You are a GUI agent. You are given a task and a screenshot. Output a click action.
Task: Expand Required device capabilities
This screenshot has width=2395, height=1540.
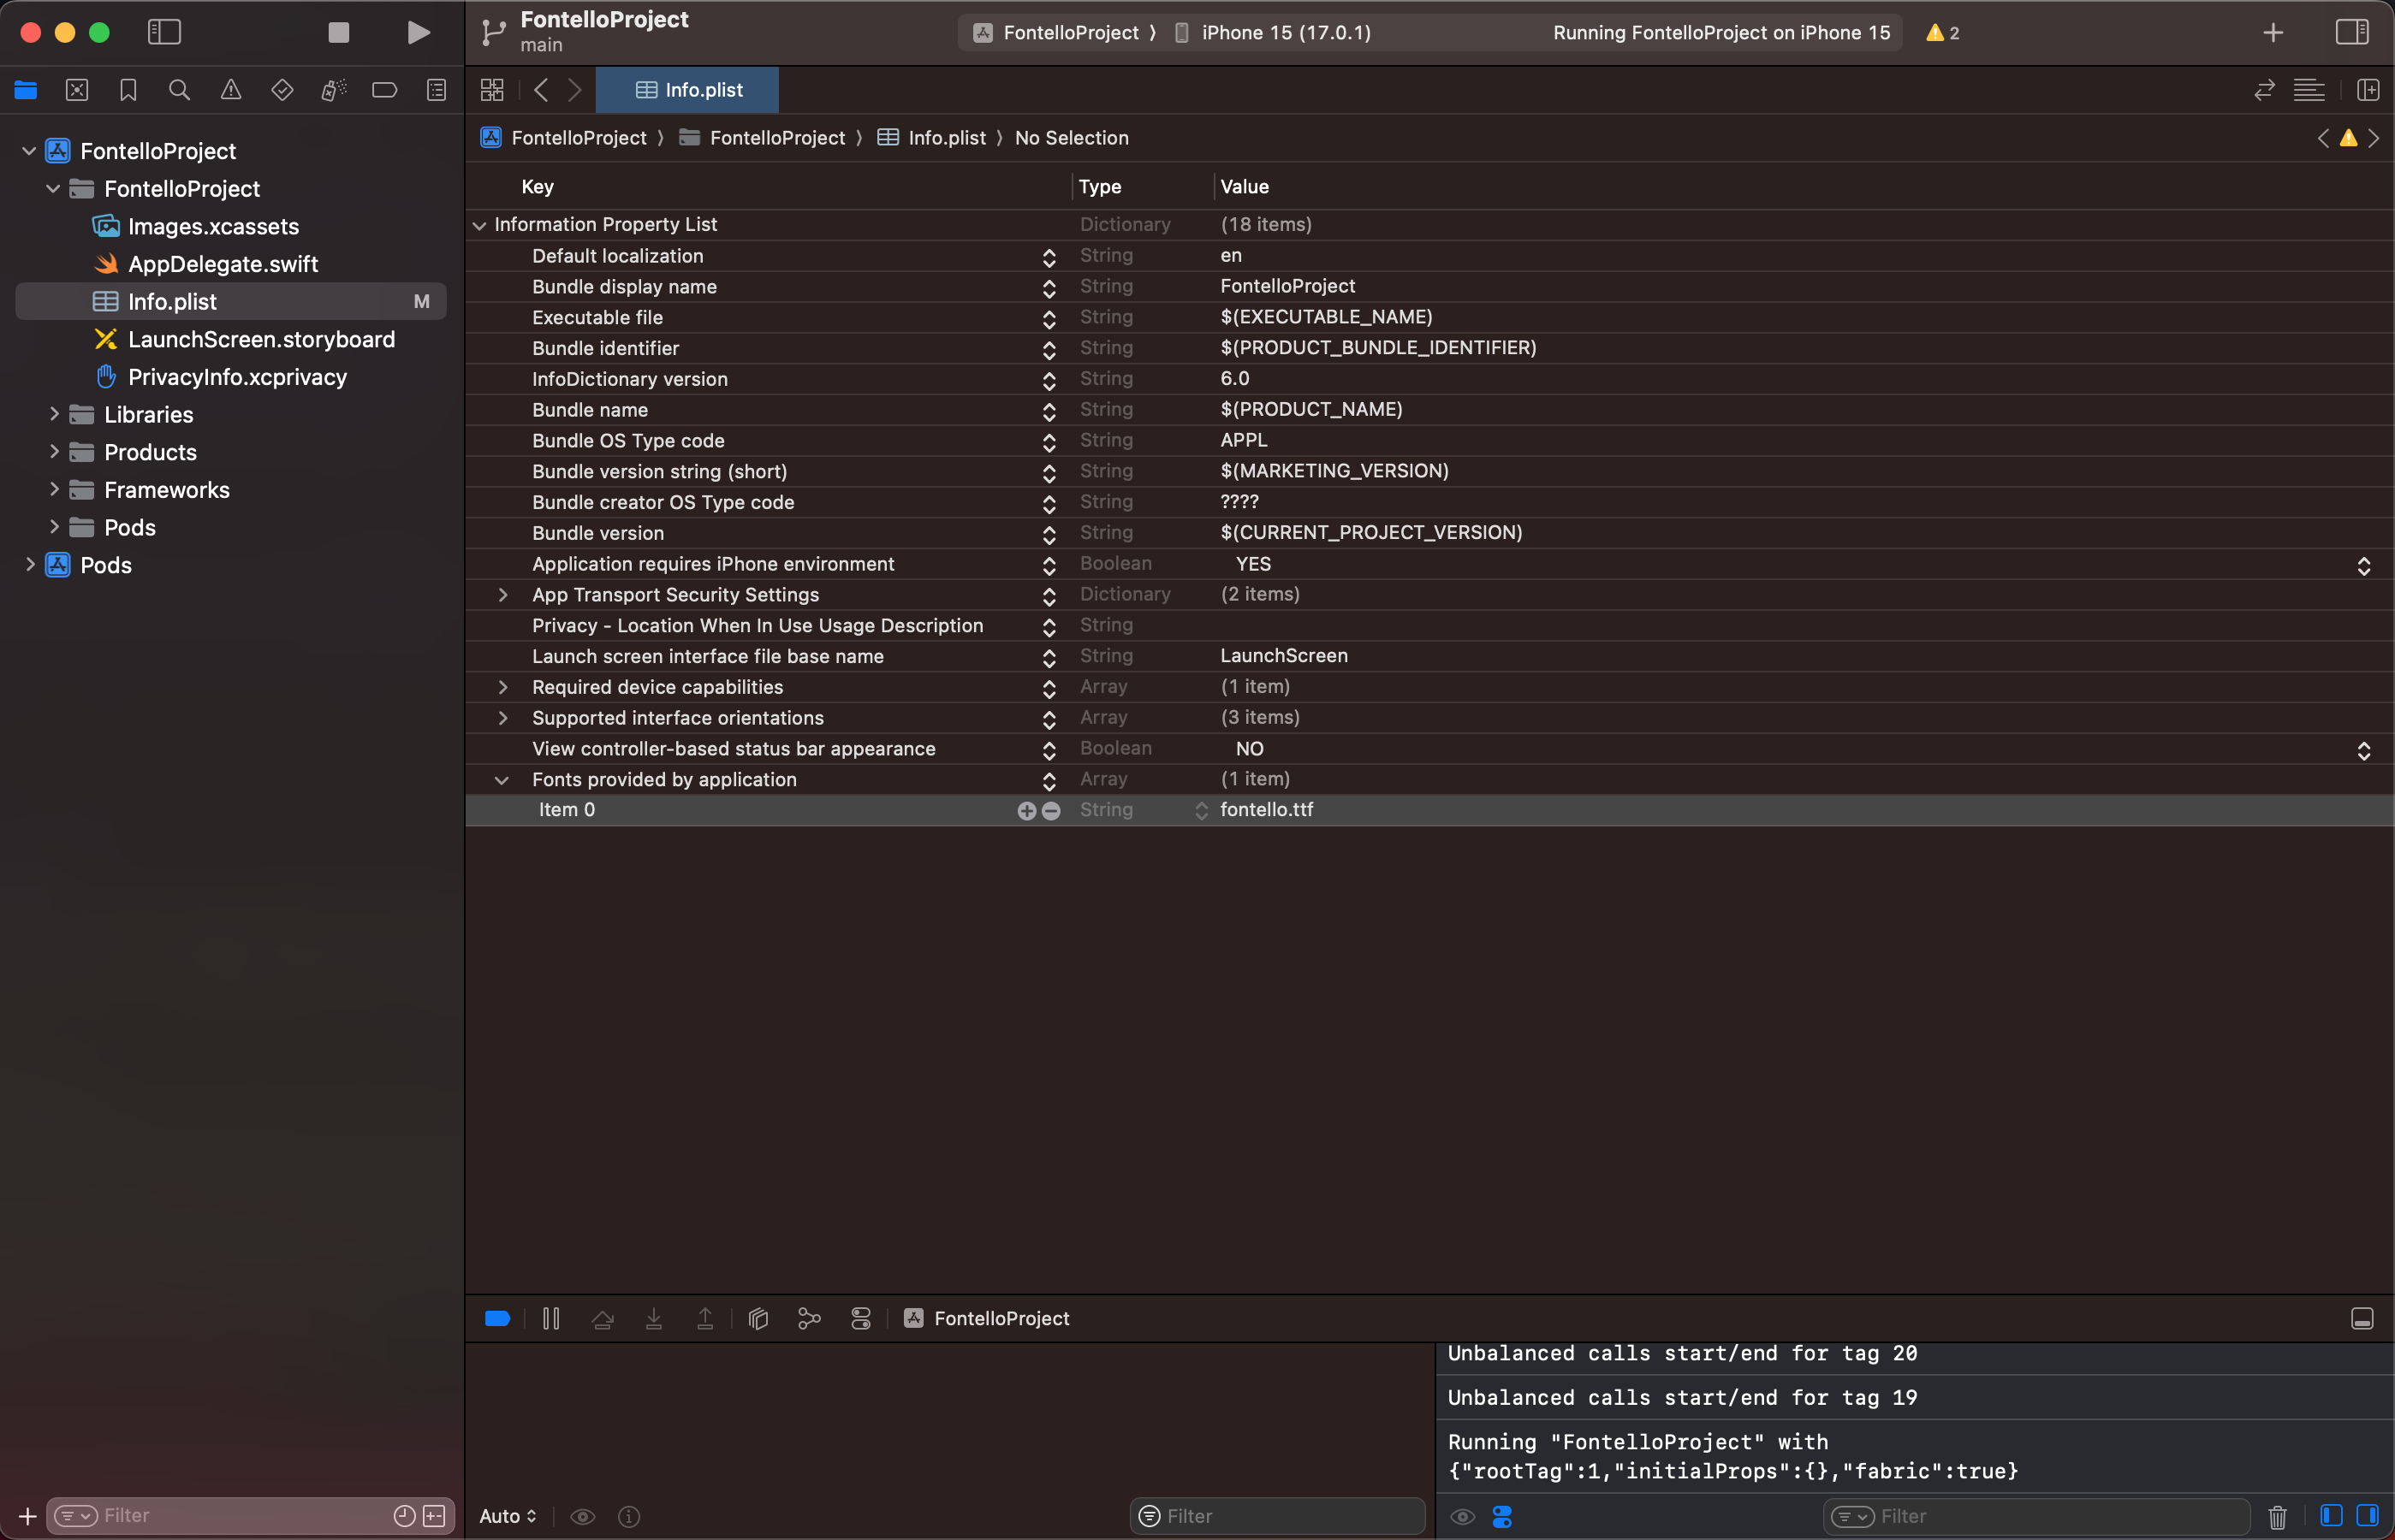[x=503, y=687]
